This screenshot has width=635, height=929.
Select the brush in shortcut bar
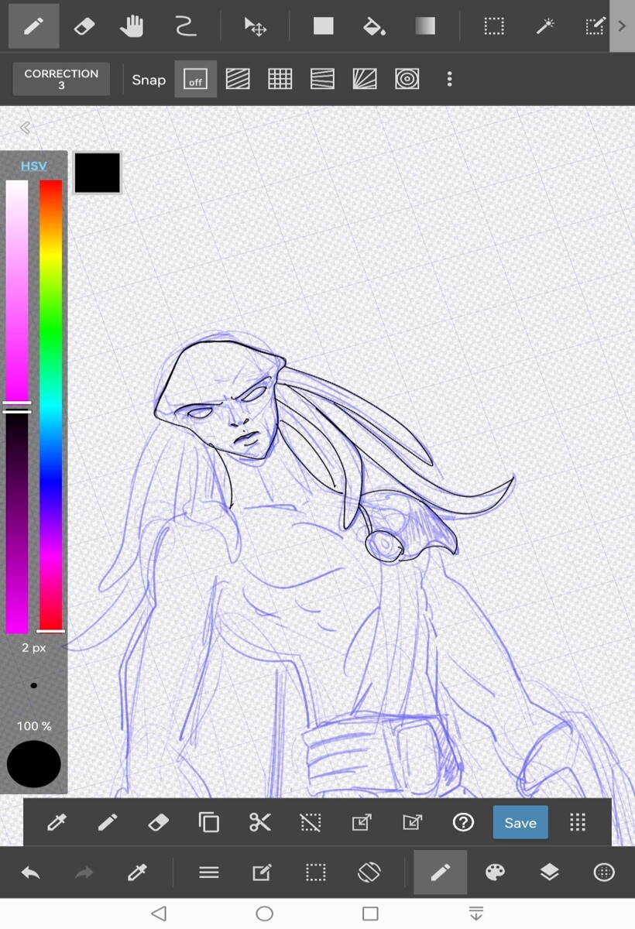pos(108,823)
